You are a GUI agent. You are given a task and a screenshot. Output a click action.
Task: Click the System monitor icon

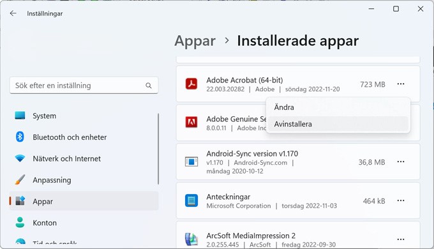click(20, 116)
